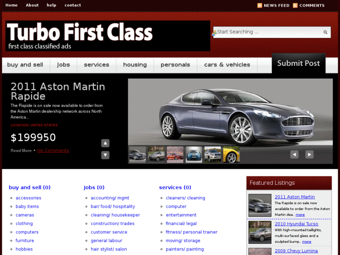Open entertainment services

pos(181,215)
